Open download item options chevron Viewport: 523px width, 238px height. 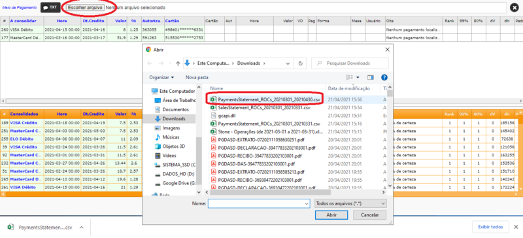(x=81, y=228)
